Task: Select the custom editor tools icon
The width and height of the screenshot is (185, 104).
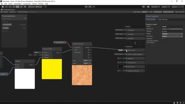Action: click(25, 7)
